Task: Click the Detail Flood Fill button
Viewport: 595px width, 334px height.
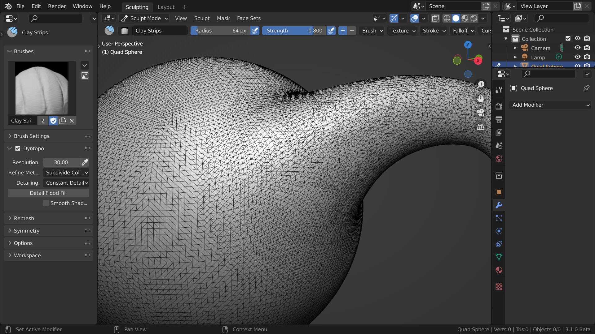Action: [48, 193]
